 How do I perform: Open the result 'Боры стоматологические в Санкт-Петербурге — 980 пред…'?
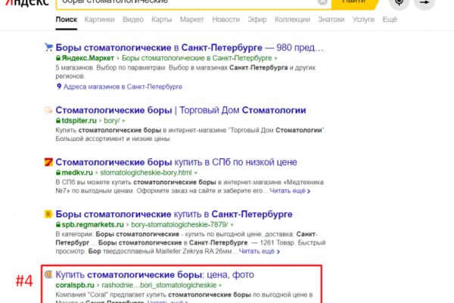tap(190, 47)
